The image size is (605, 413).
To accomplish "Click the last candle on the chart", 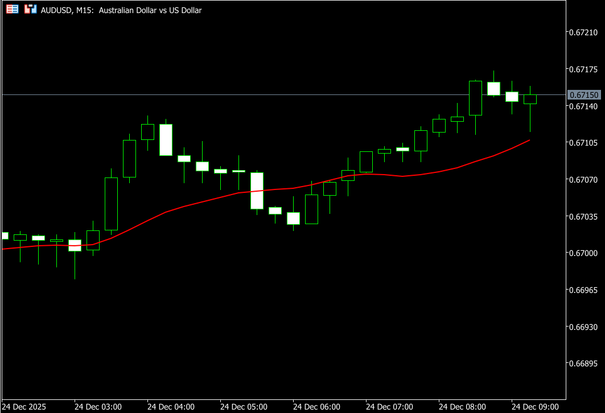I will pyautogui.click(x=530, y=100).
